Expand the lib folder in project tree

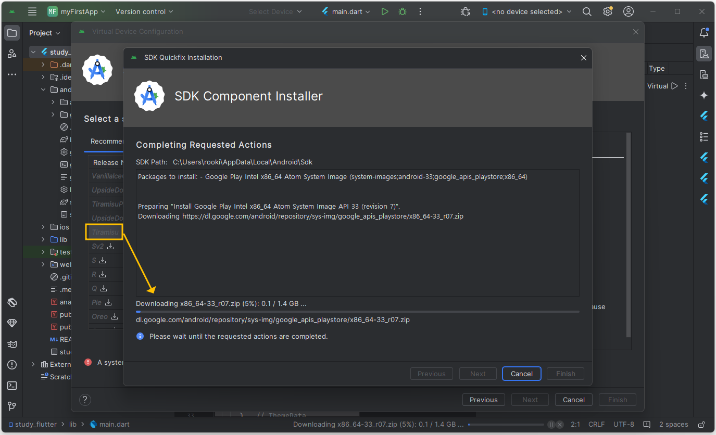click(43, 239)
